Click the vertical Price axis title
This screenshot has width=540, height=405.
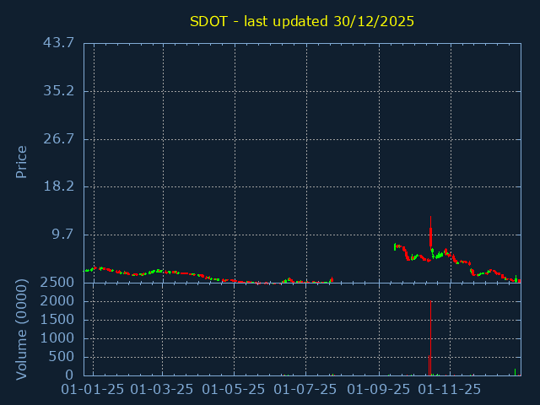[x=22, y=161]
